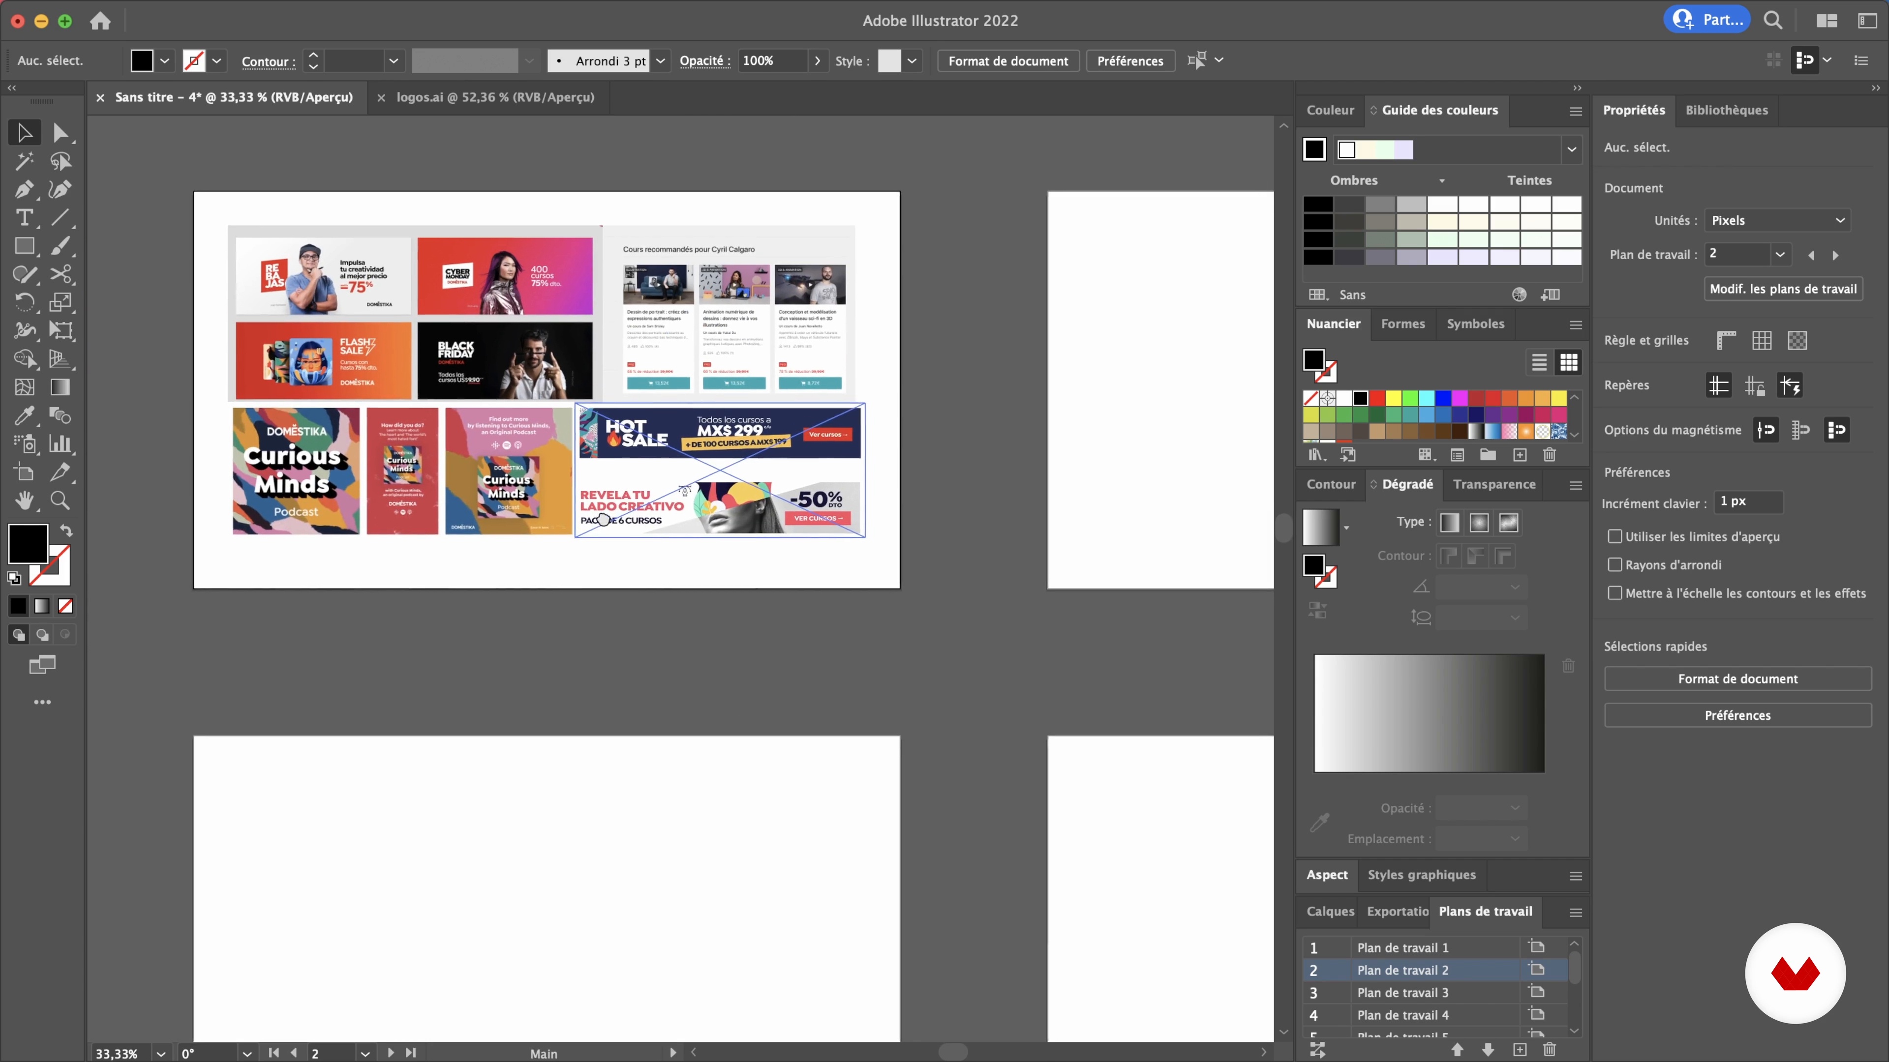Select the Hand tool
This screenshot has width=1889, height=1062.
coord(24,501)
